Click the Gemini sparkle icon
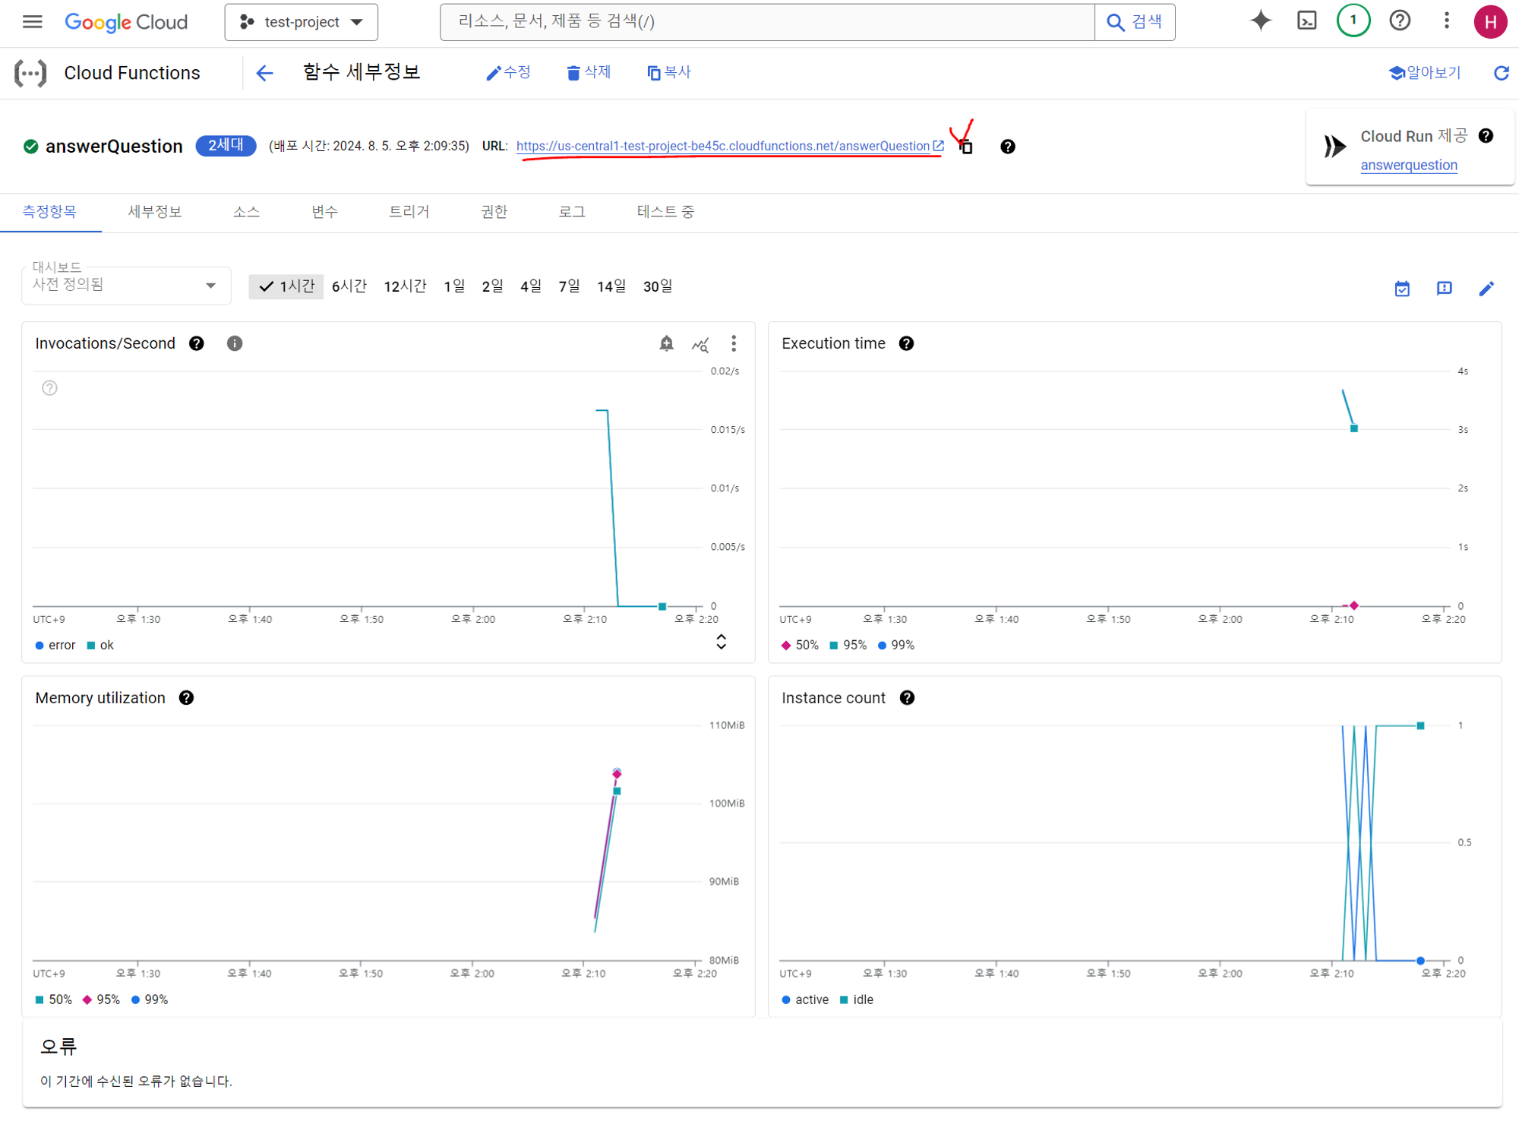Image resolution: width=1519 pixels, height=1121 pixels. point(1260,21)
